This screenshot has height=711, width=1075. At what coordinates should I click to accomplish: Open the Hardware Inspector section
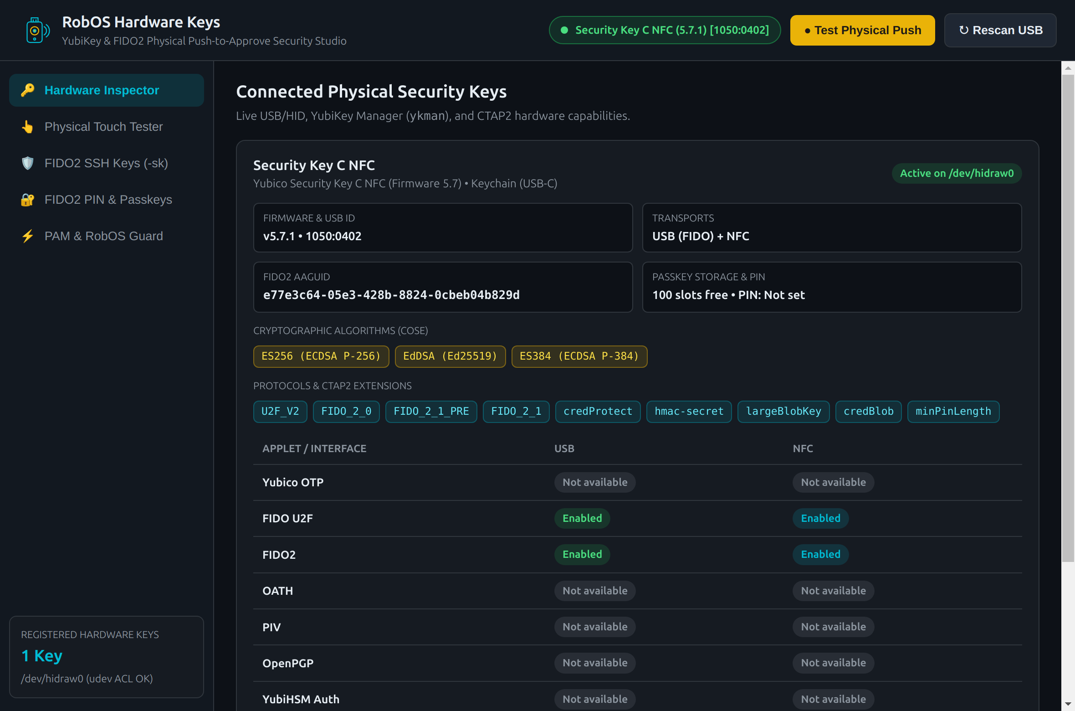[107, 90]
